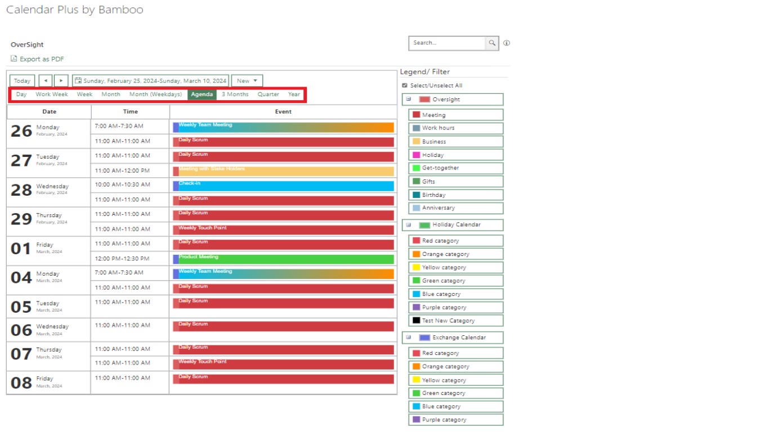This screenshot has width=769, height=432.
Task: Open the calendar date picker icon
Action: 78,81
